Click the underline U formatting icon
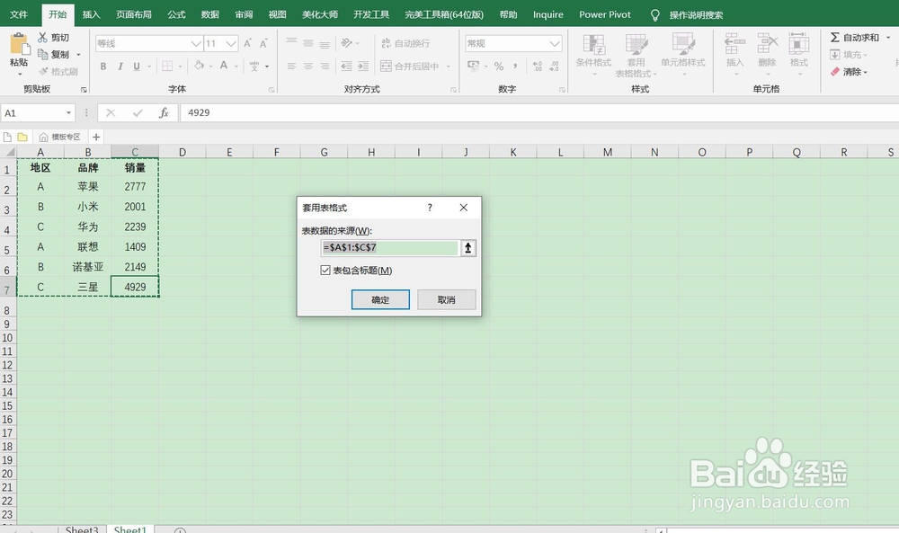The image size is (899, 533). (x=135, y=66)
